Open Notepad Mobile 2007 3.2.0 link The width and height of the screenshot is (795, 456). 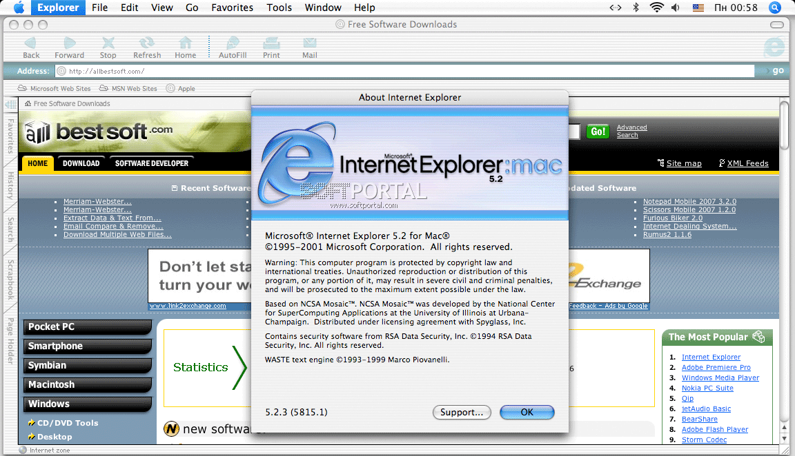(689, 201)
